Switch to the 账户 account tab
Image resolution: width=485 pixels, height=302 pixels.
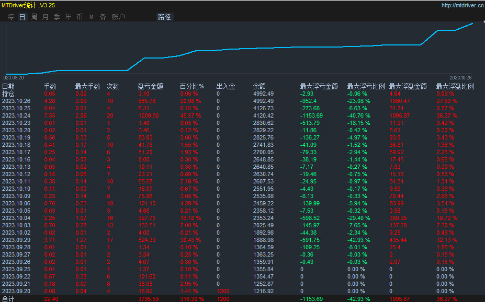(x=118, y=17)
